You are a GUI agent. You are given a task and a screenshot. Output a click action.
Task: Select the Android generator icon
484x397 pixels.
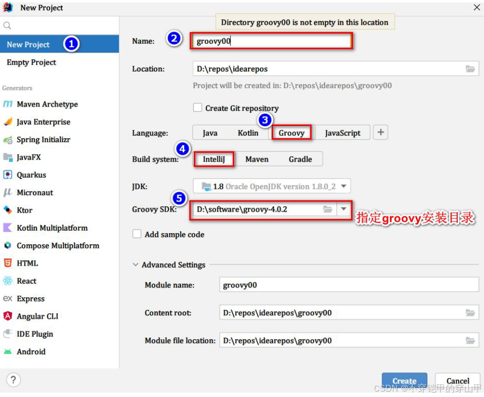(x=8, y=352)
